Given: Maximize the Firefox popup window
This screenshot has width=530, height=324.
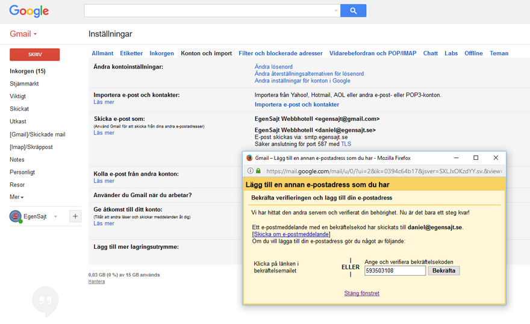Looking at the screenshot, I should (x=476, y=158).
